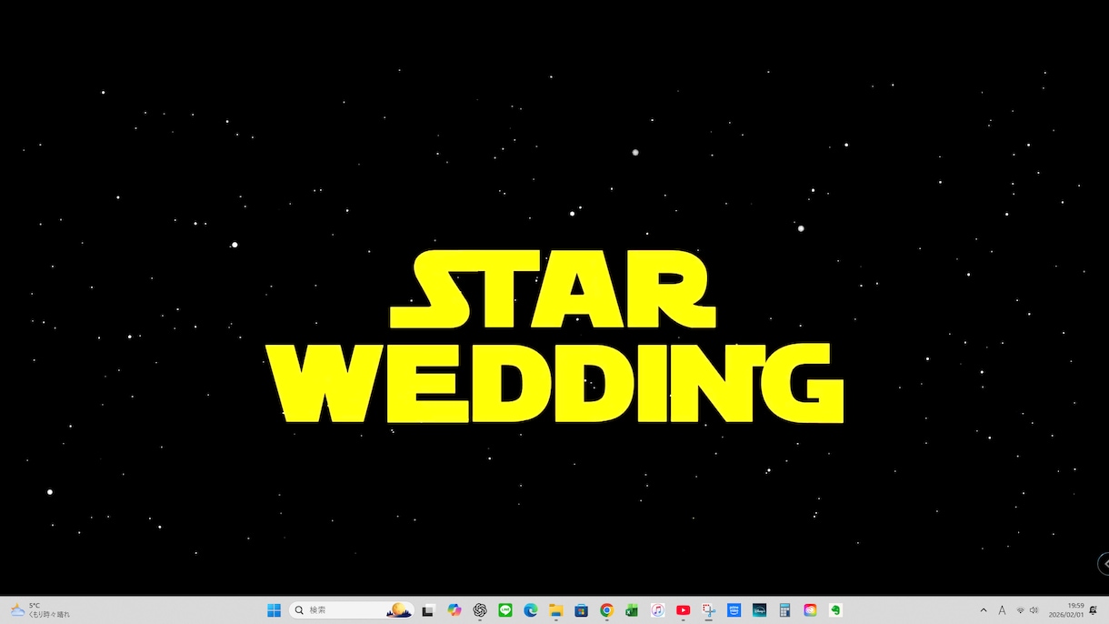Launch Google Chrome from the taskbar
1109x624 pixels.
606,610
